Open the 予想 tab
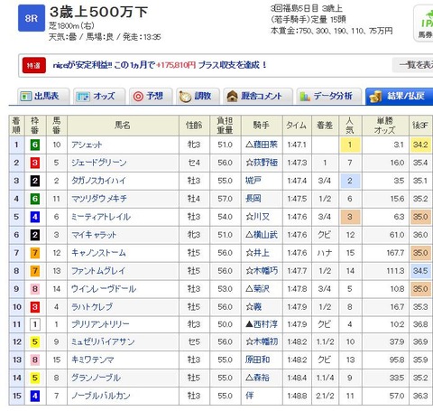 [151, 97]
